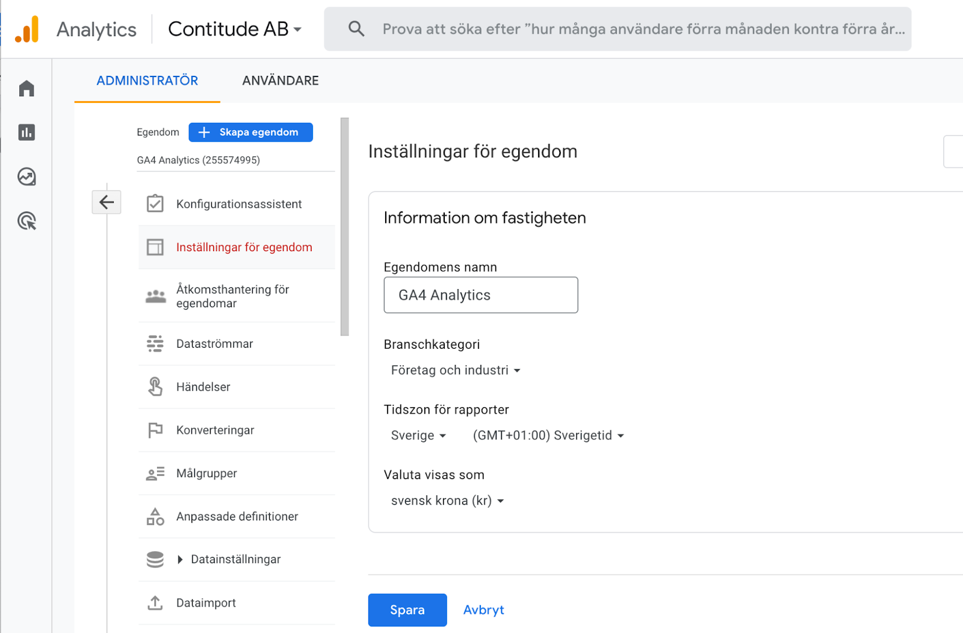Screen dimensions: 963x633
Task: Click the Tidszon för rapporter label
Action: click(x=447, y=410)
